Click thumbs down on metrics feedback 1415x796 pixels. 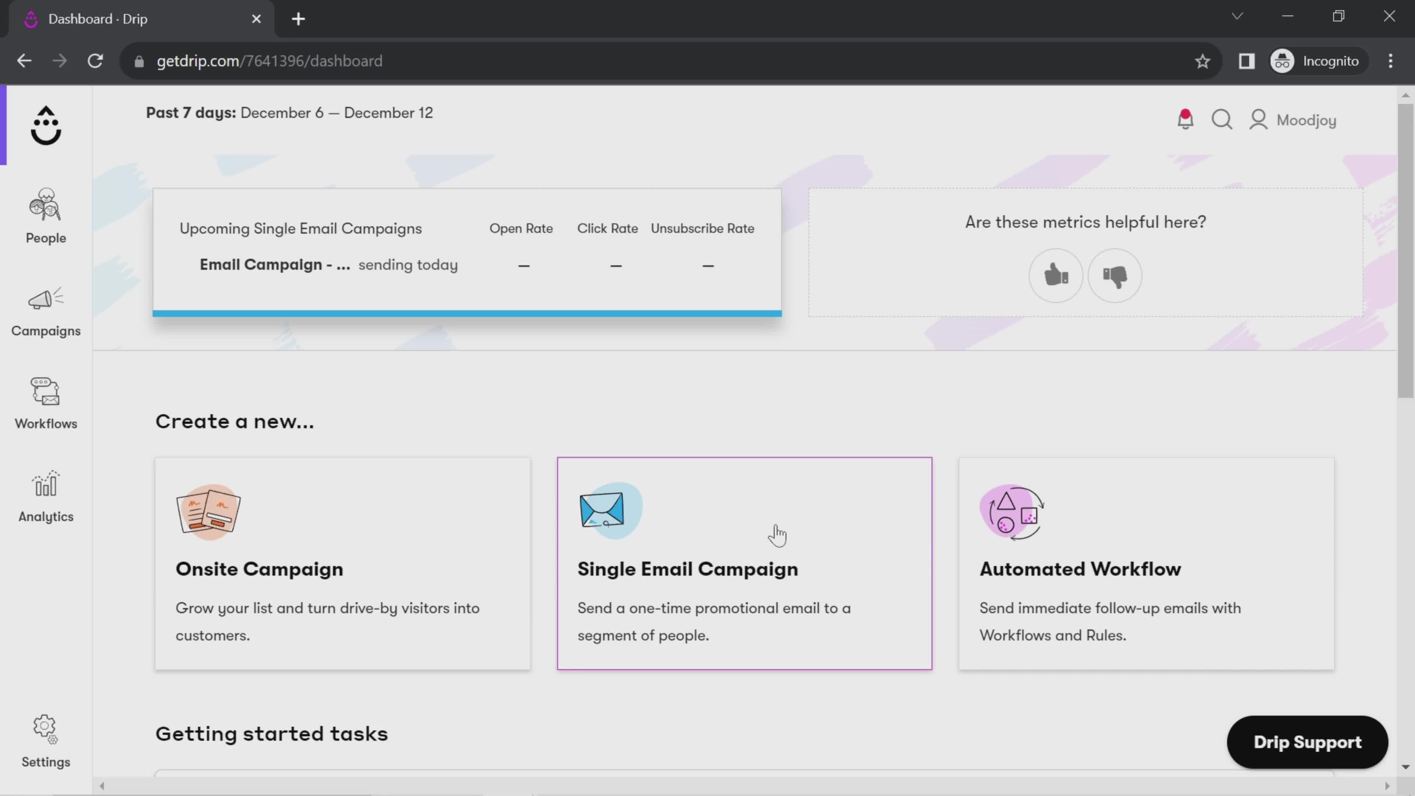[1116, 274]
